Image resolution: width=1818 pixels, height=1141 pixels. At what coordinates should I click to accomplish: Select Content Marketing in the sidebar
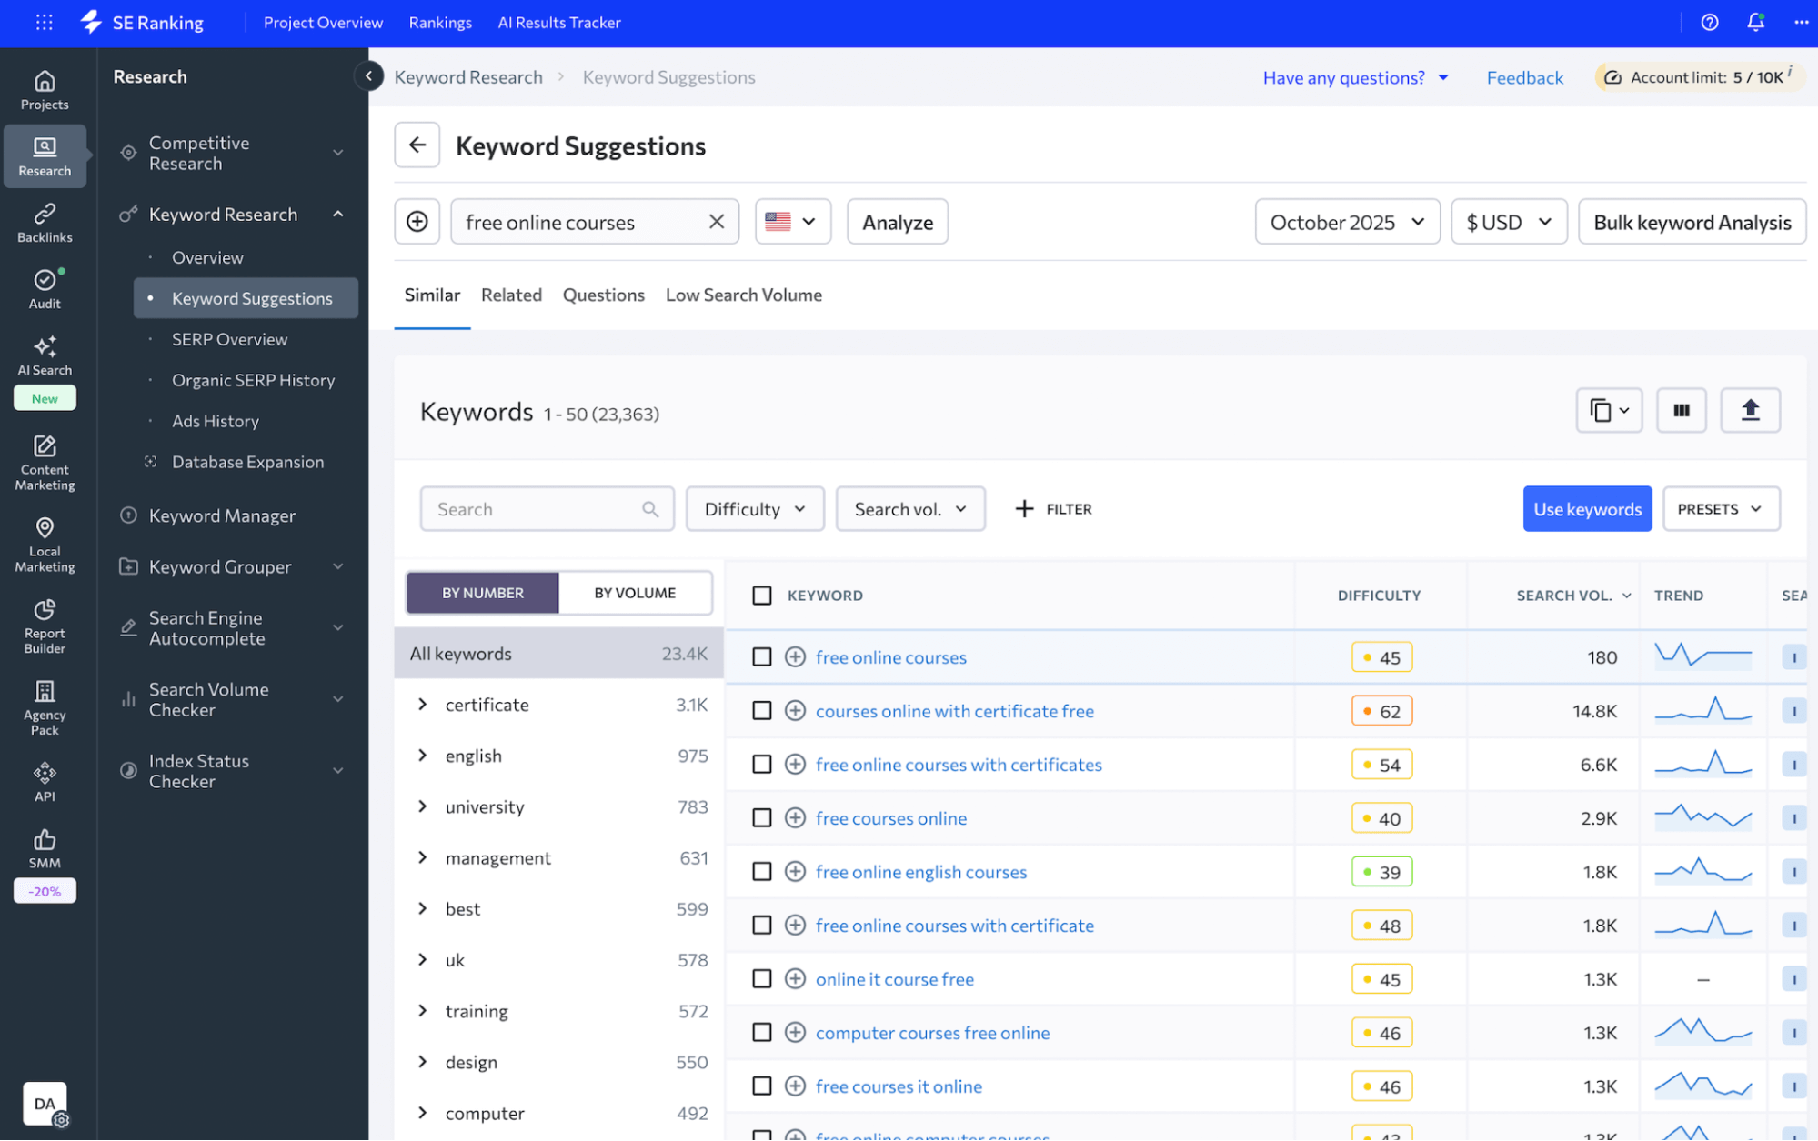tap(44, 462)
